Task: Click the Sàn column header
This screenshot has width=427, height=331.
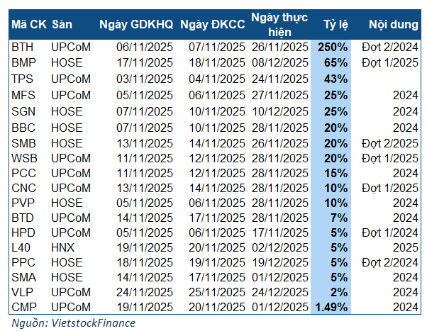Action: click(63, 23)
